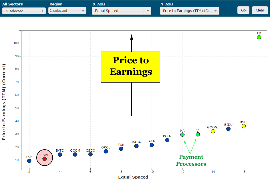This screenshot has height=182, width=270.
Task: Click the x-axis tick label '16'
Action: click(x=244, y=172)
